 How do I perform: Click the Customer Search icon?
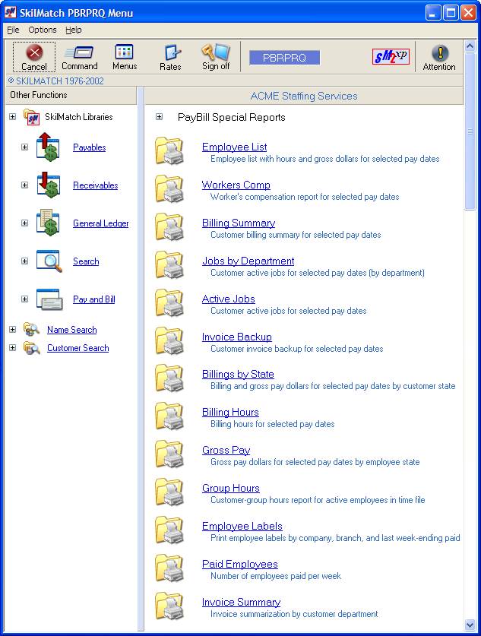(31, 347)
